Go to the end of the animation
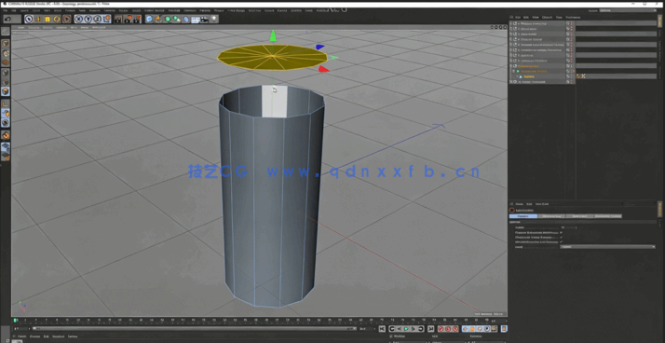The image size is (665, 343). pyautogui.click(x=431, y=329)
